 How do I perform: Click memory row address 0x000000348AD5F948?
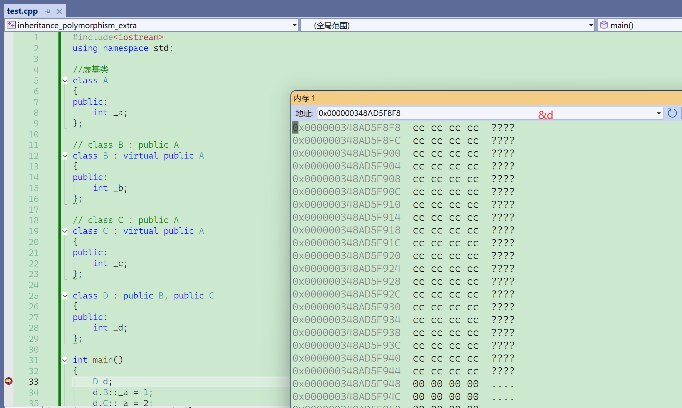347,384
